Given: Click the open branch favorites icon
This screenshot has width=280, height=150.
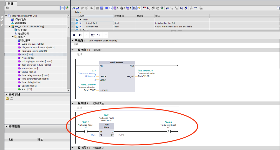Looking at the screenshot, I should coord(99,35).
